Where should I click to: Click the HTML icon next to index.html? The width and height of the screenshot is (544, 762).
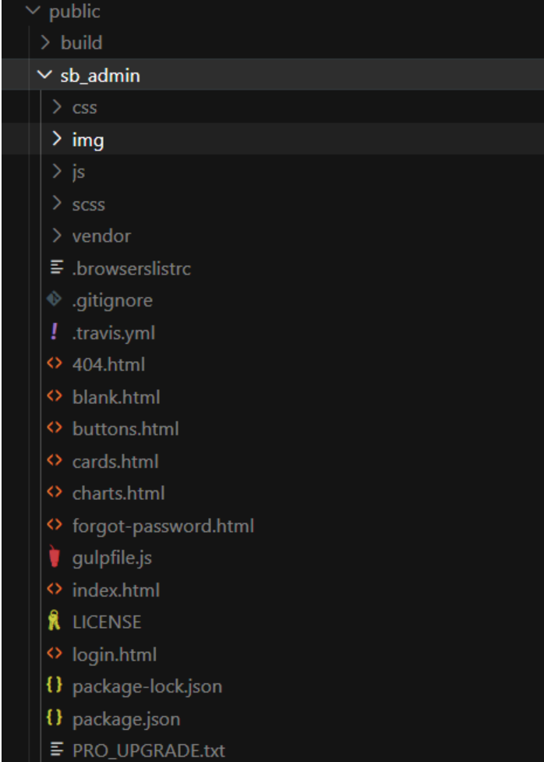click(54, 590)
